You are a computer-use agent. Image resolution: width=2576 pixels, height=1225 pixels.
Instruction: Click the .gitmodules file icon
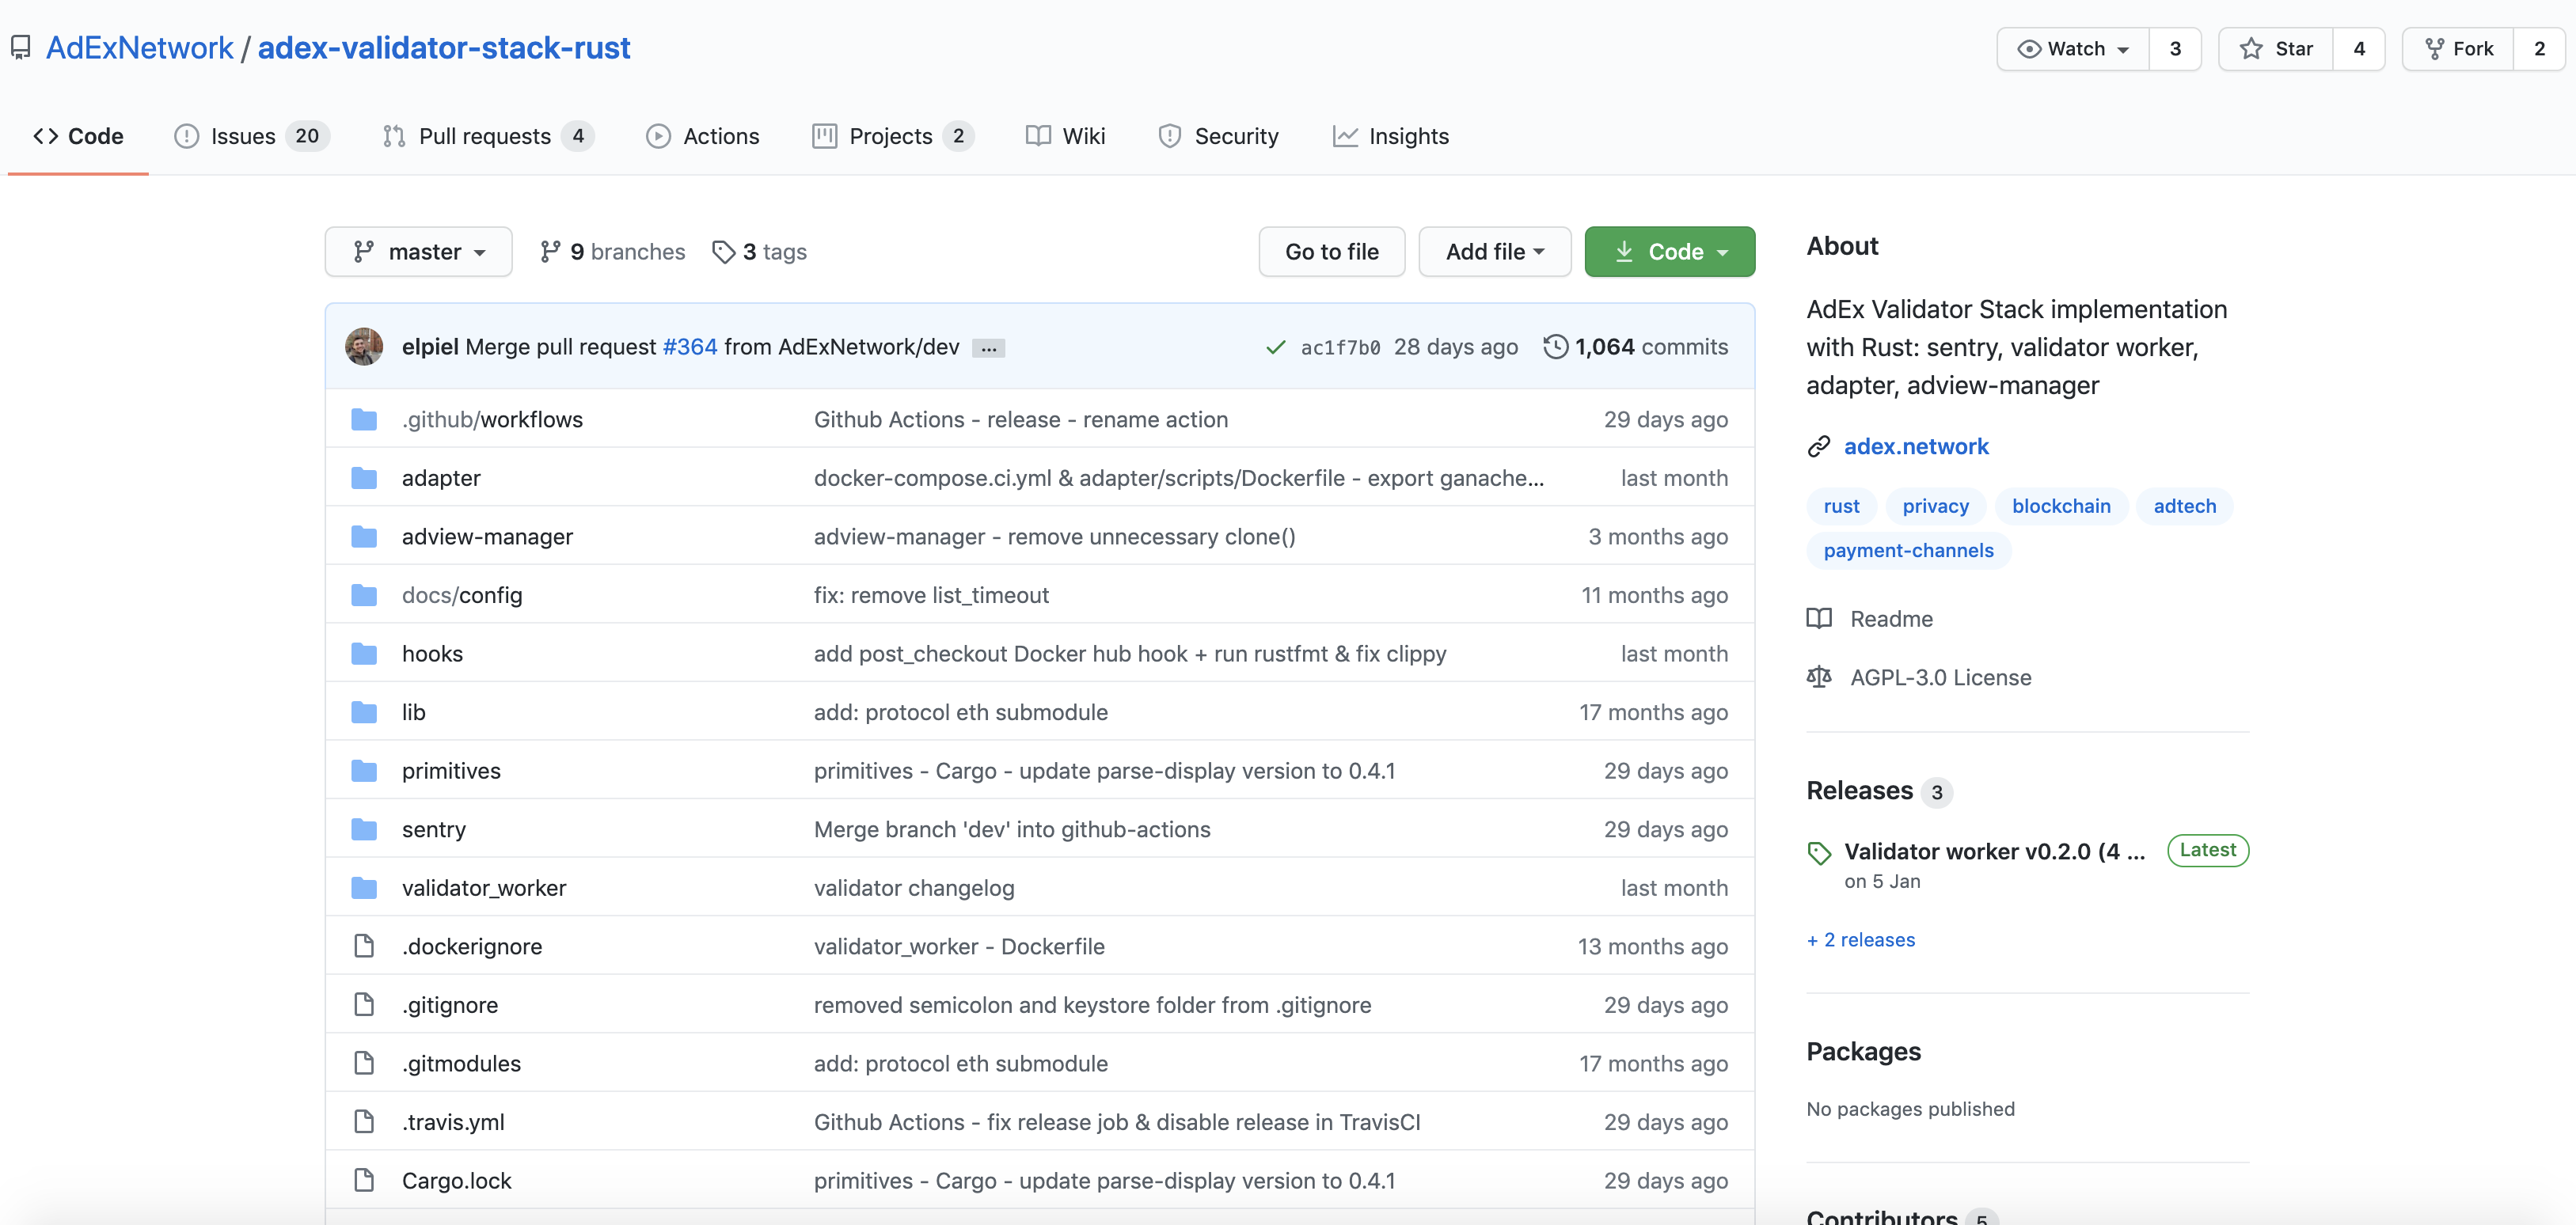point(364,1063)
